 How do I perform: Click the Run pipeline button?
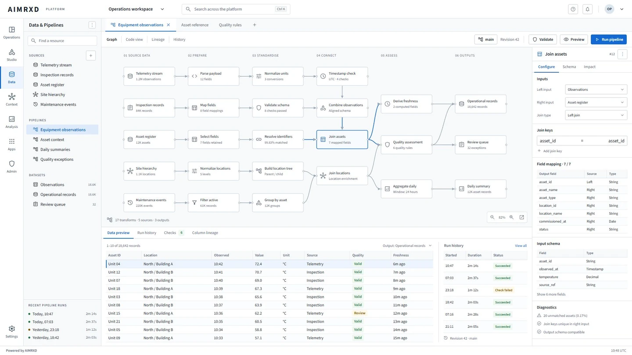click(x=609, y=39)
